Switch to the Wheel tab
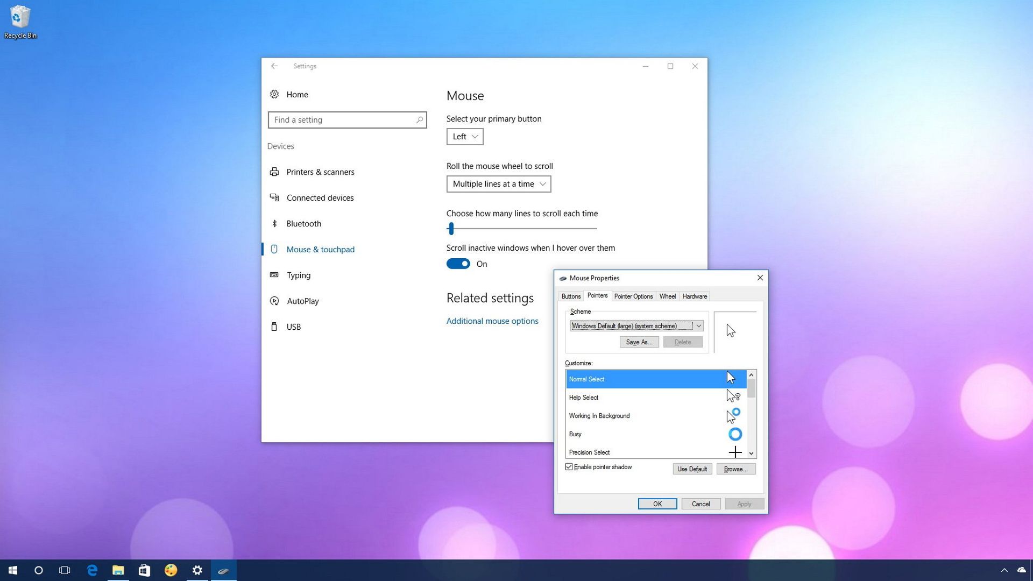 pos(667,296)
